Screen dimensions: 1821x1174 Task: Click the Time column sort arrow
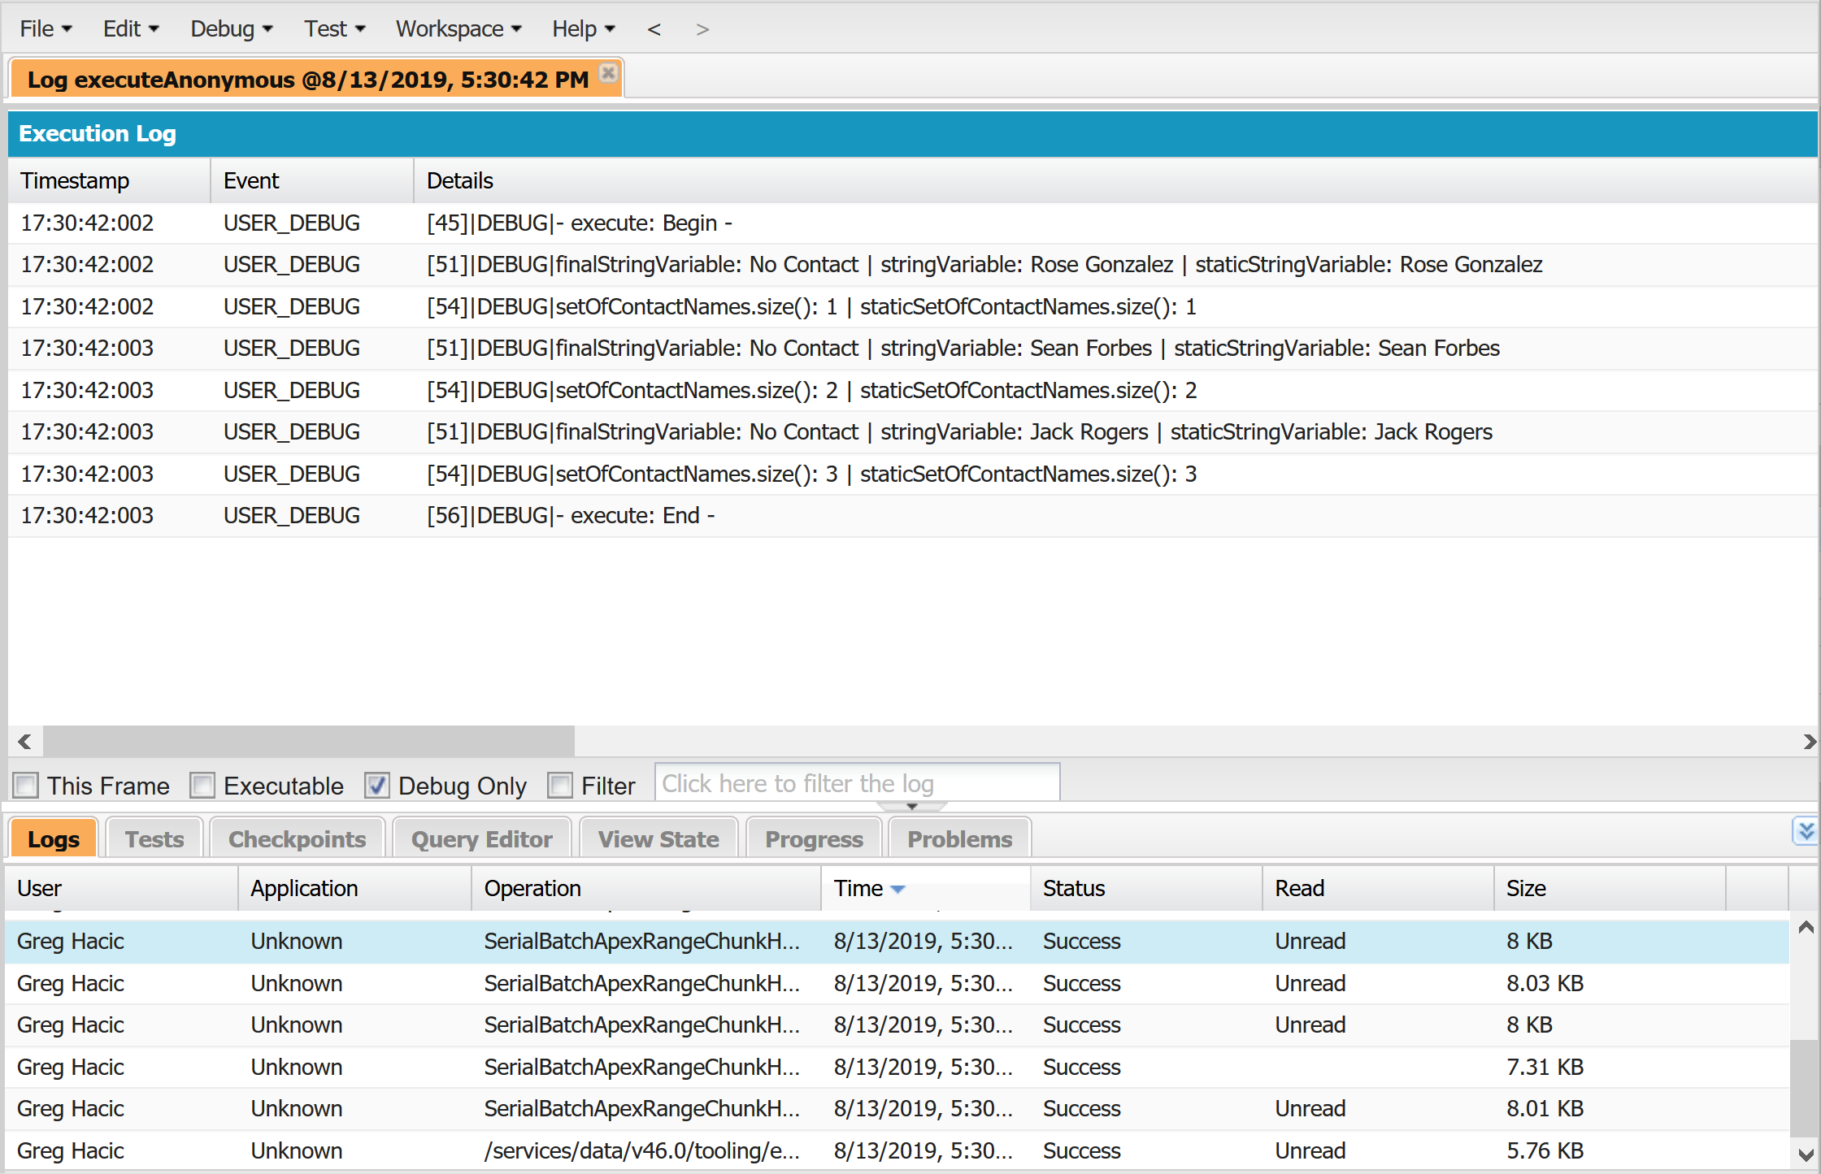[897, 889]
